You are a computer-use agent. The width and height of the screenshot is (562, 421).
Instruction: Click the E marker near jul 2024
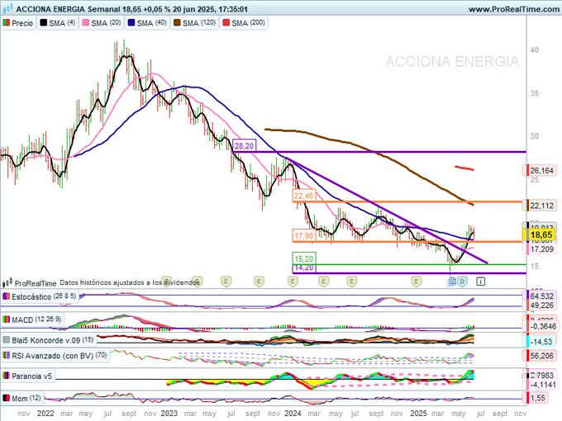[352, 281]
